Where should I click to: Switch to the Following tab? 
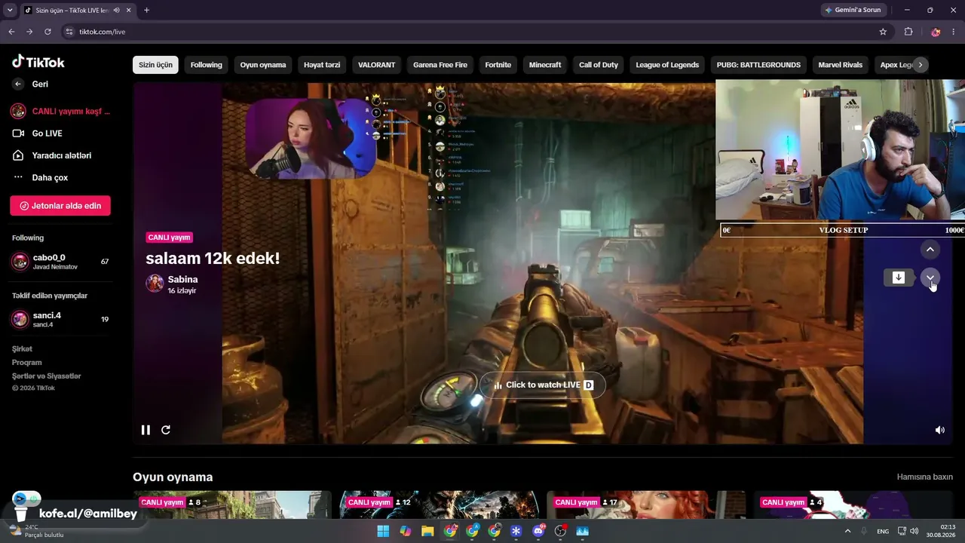tap(206, 65)
